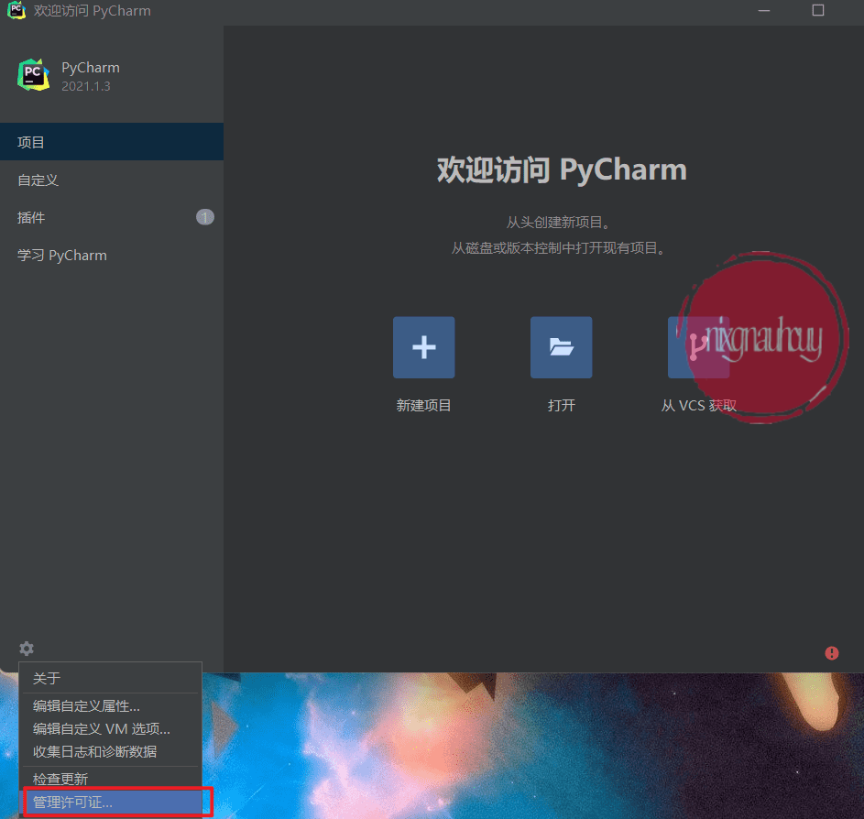Open the 插件 tab

pos(112,217)
